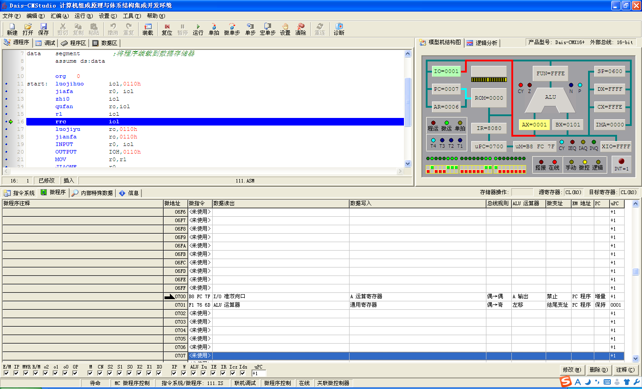Image resolution: width=642 pixels, height=389 pixels.
Task: Open the 汇编(A) menu
Action: 59,16
